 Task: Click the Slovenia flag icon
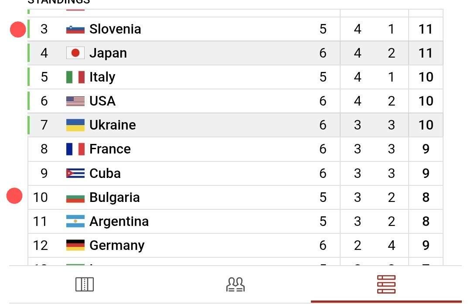[x=75, y=29]
